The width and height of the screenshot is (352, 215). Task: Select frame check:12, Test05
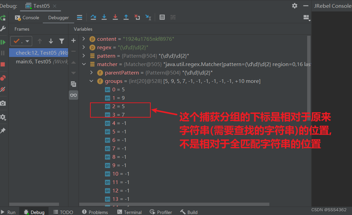(x=39, y=53)
